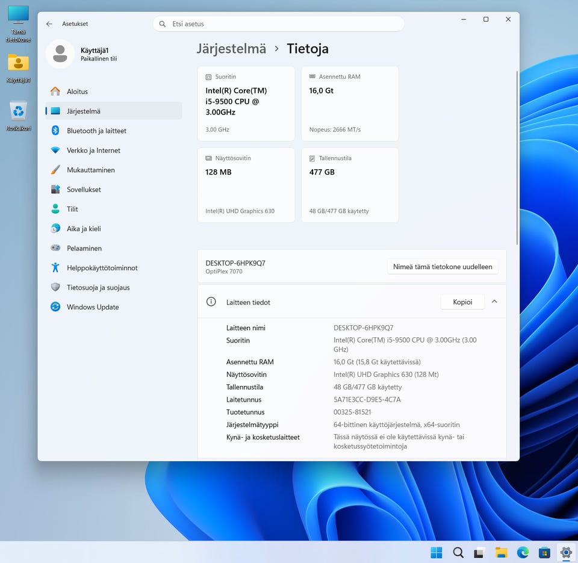
Task: Go to Bluetooth ja laitteet
Action: pos(114,131)
